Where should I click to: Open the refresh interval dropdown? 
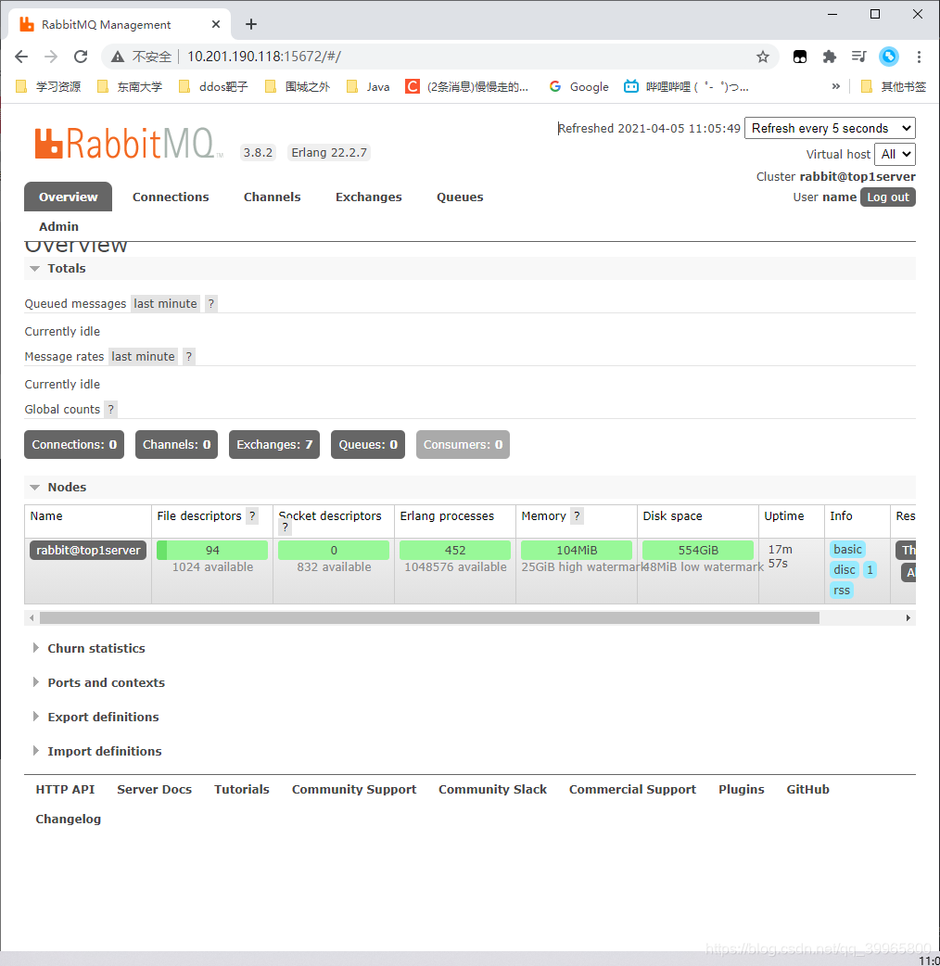click(x=830, y=128)
